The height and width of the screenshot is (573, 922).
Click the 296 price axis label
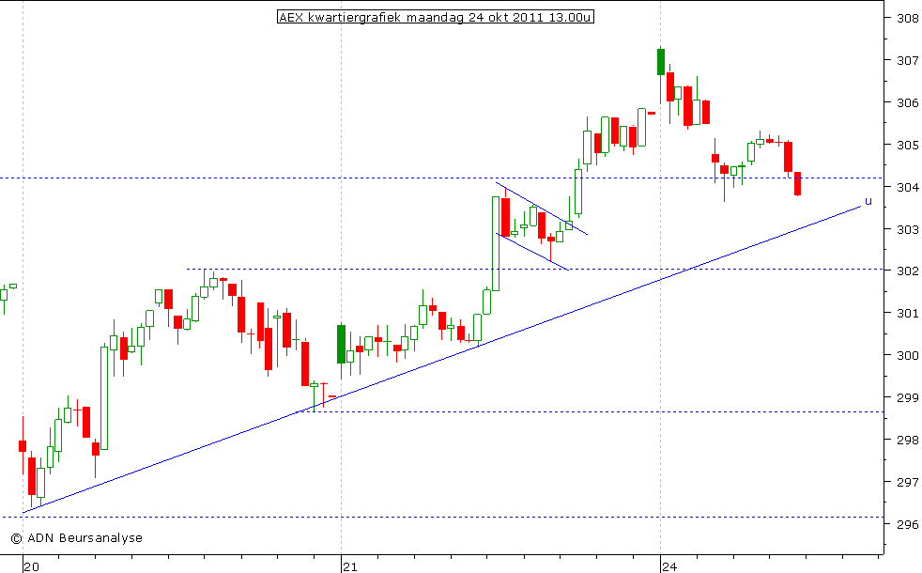[x=907, y=524]
